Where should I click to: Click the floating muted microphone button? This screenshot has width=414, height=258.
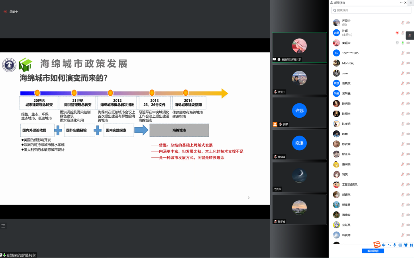(410, 36)
